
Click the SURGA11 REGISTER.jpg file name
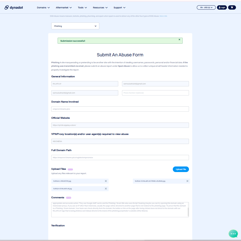tap(62, 181)
